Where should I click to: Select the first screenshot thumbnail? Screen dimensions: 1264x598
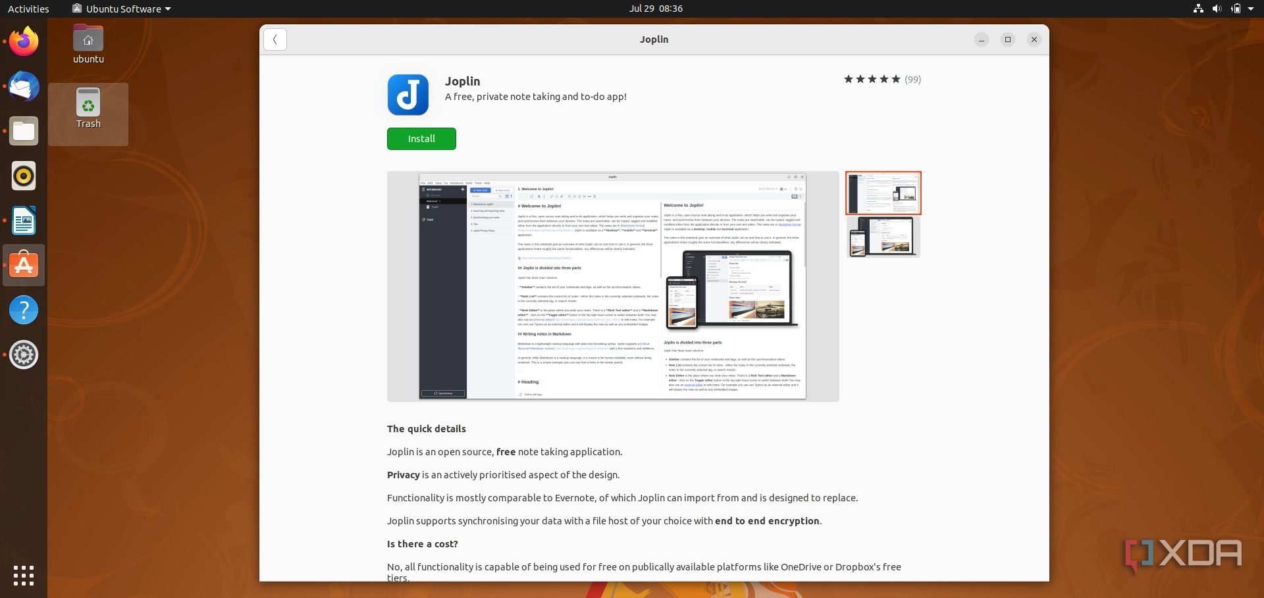(x=883, y=193)
